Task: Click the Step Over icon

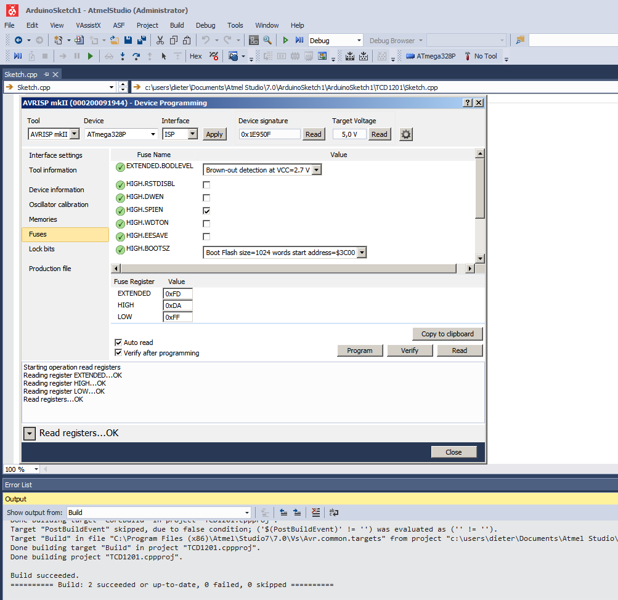Action: (136, 56)
